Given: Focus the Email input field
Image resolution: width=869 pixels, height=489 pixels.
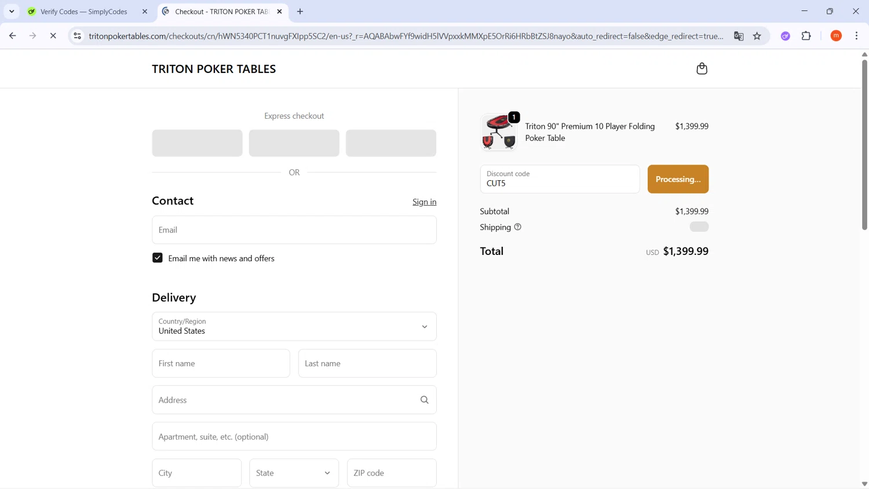Looking at the screenshot, I should (x=294, y=230).
